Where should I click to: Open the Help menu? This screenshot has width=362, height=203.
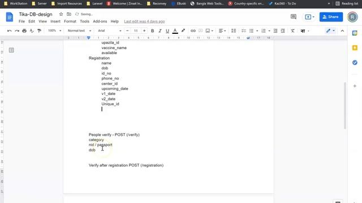[x=114, y=21]
